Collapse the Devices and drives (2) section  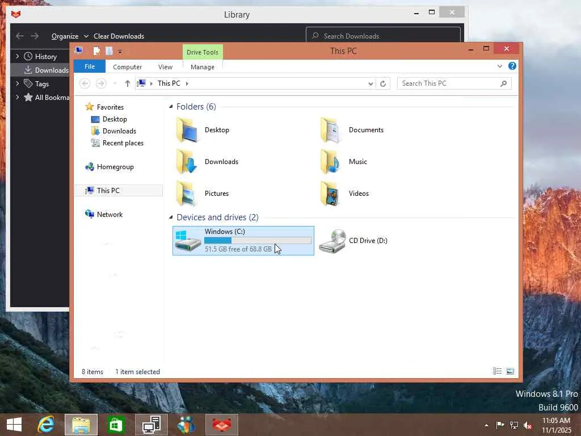pyautogui.click(x=171, y=217)
